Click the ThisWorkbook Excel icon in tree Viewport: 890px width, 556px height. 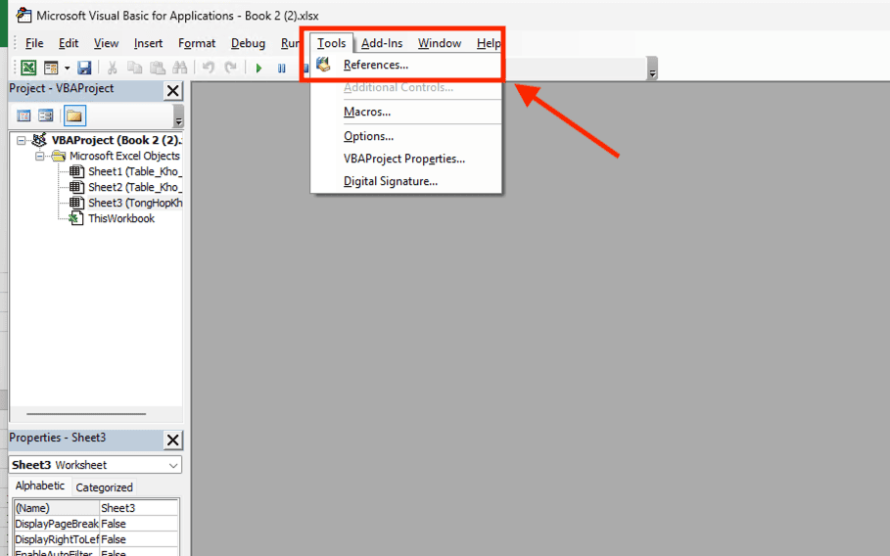(76, 218)
